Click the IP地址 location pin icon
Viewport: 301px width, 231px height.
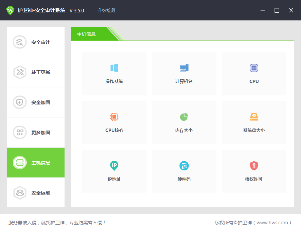[114, 166]
